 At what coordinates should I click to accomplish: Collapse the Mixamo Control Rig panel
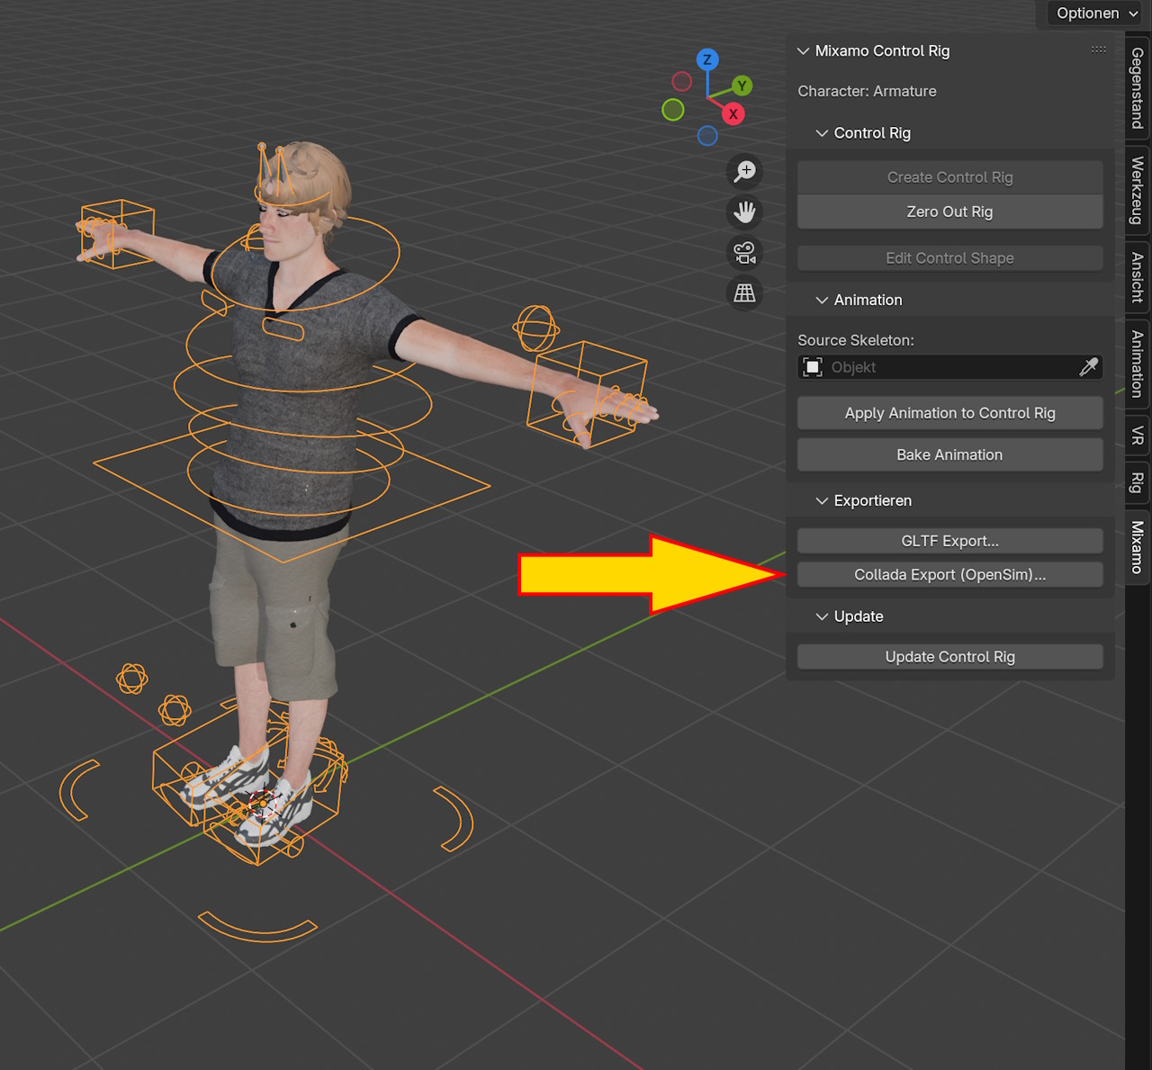804,51
